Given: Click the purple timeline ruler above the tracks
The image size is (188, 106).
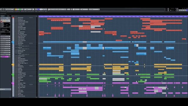Looking at the screenshot, I should coord(113,16).
